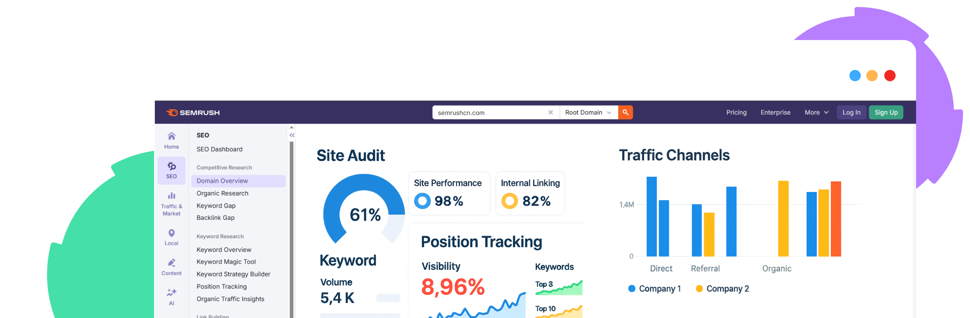Open the Root Domain dropdown
970x318 pixels.
tap(589, 112)
